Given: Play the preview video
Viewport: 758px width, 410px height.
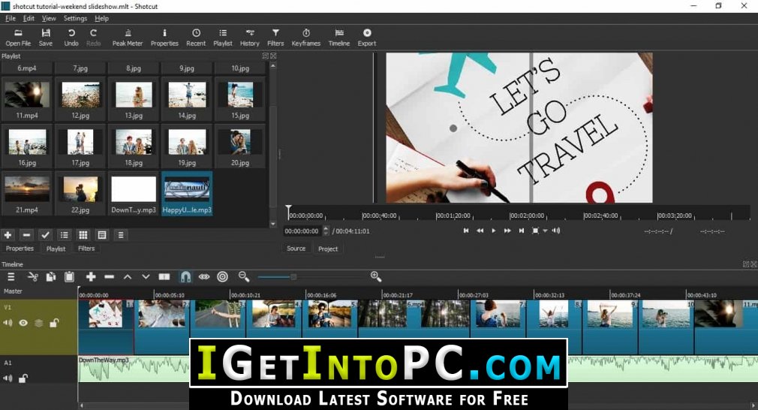Looking at the screenshot, I should click(494, 231).
